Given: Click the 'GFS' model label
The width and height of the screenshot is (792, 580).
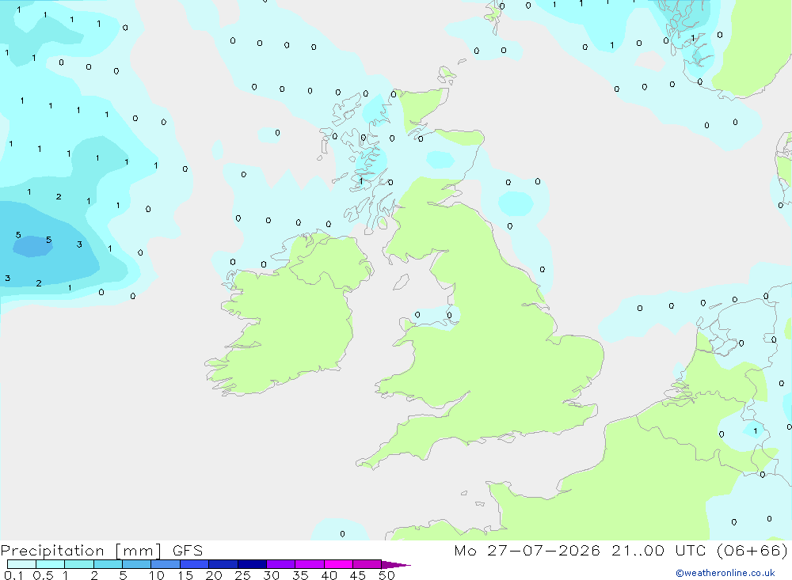Looking at the screenshot, I should (188, 551).
